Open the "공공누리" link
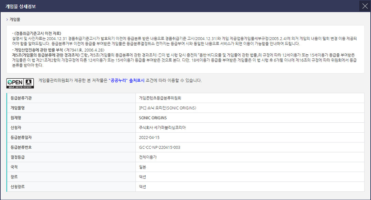371x200 pixels. (118, 81)
